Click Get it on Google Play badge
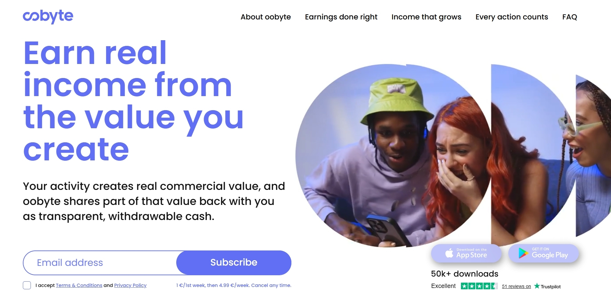Viewport: 611px width, 294px height. (x=544, y=253)
